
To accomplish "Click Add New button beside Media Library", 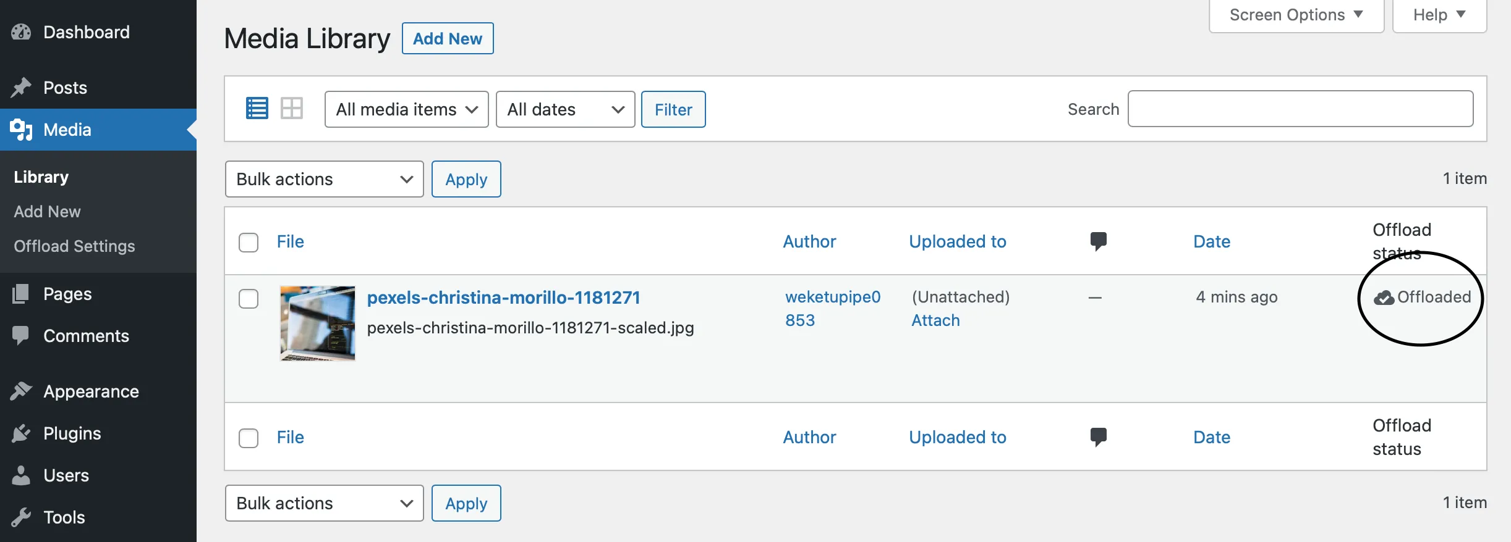I will click(448, 38).
